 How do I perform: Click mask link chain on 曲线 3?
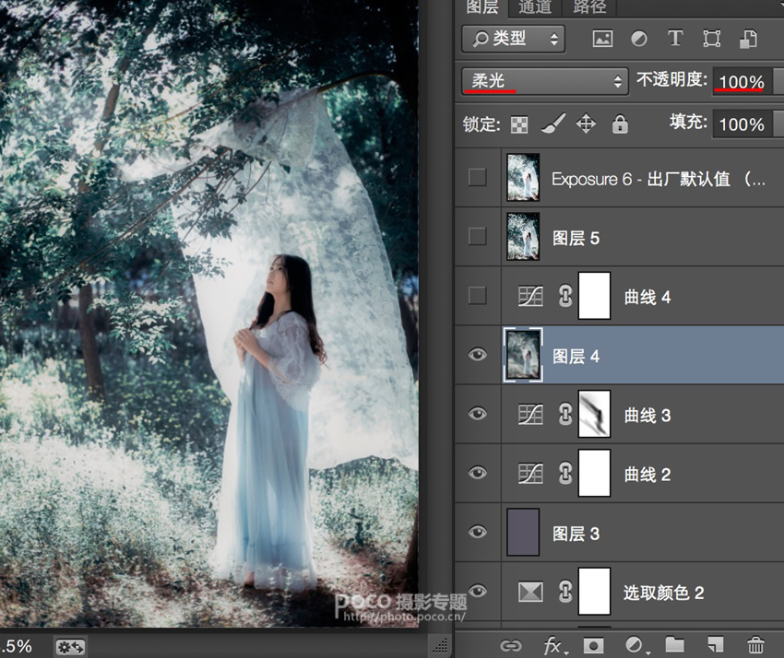[x=565, y=414]
